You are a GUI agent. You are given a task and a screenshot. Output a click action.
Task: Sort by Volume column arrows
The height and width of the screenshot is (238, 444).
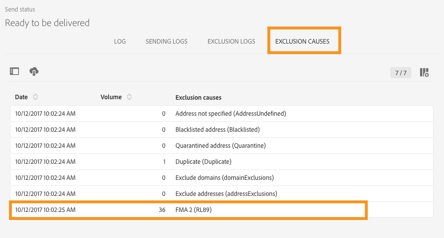(x=129, y=97)
